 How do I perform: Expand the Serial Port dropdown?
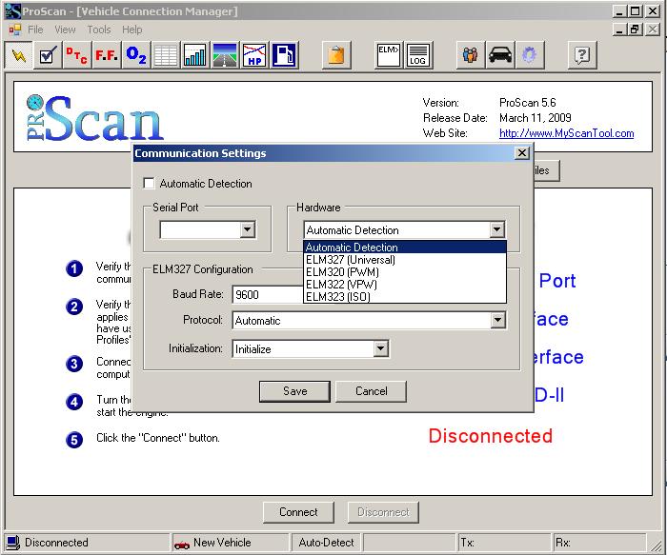247,229
